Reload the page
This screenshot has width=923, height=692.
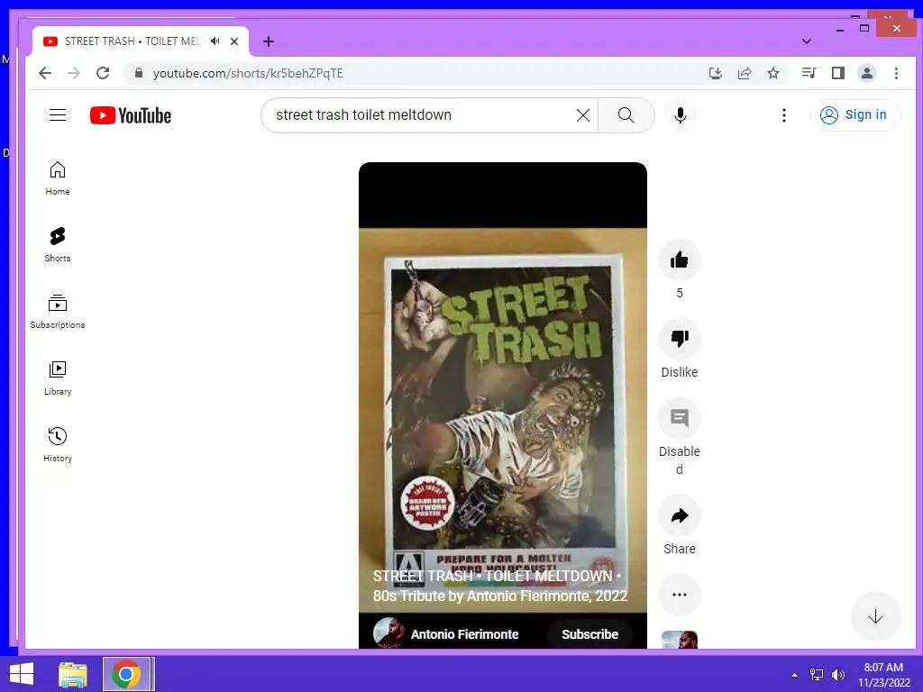click(x=103, y=73)
